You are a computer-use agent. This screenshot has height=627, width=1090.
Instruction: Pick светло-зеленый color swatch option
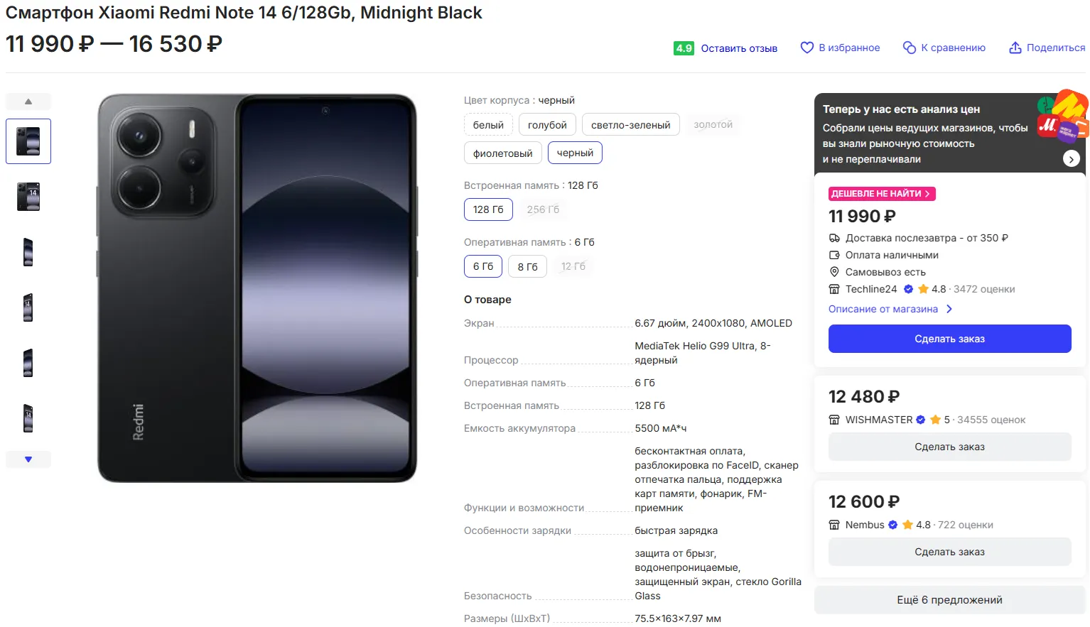click(630, 125)
